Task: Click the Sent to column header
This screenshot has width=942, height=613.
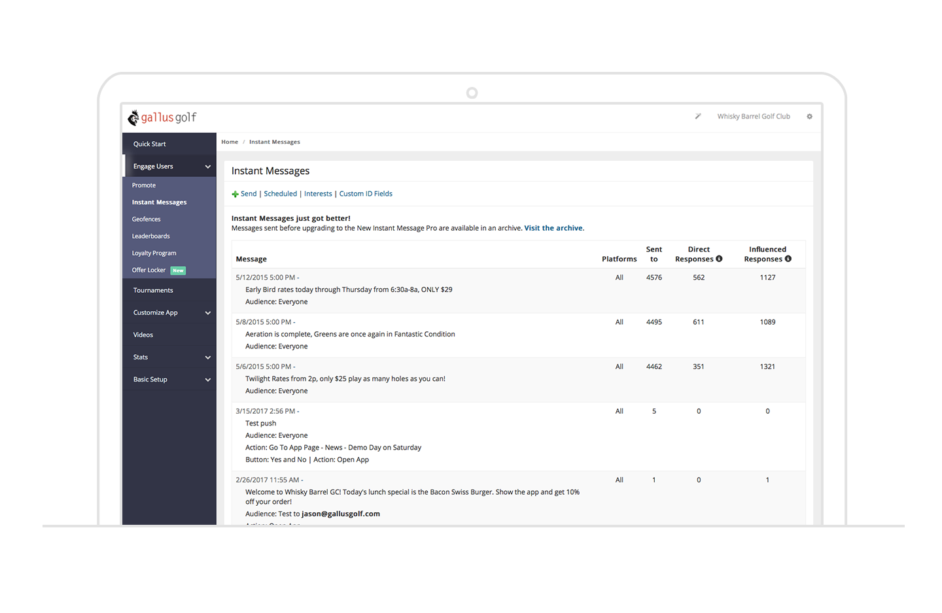Action: [654, 254]
